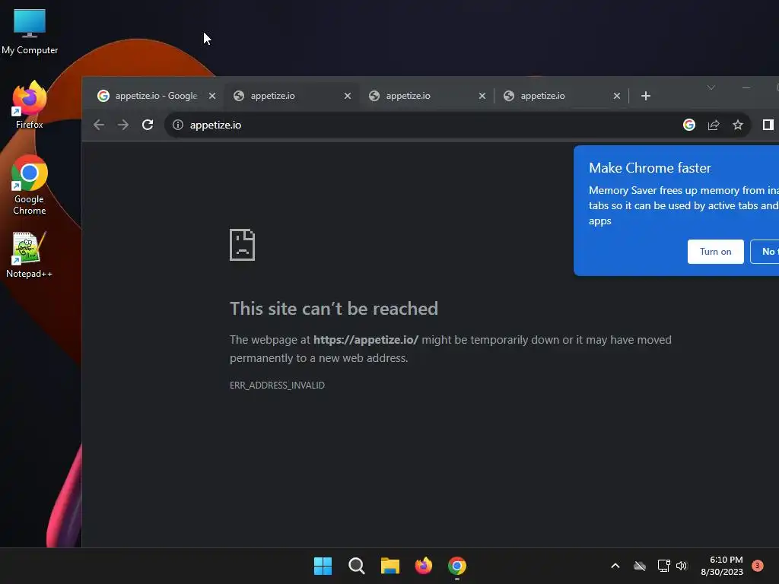Bookmark this tab with star icon
Screen dimensions: 779x584
click(738, 125)
